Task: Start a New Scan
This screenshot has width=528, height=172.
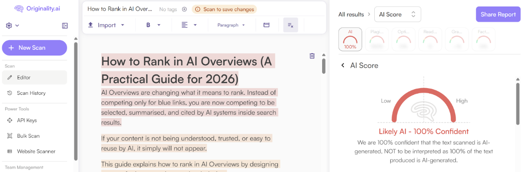Action: tap(35, 47)
